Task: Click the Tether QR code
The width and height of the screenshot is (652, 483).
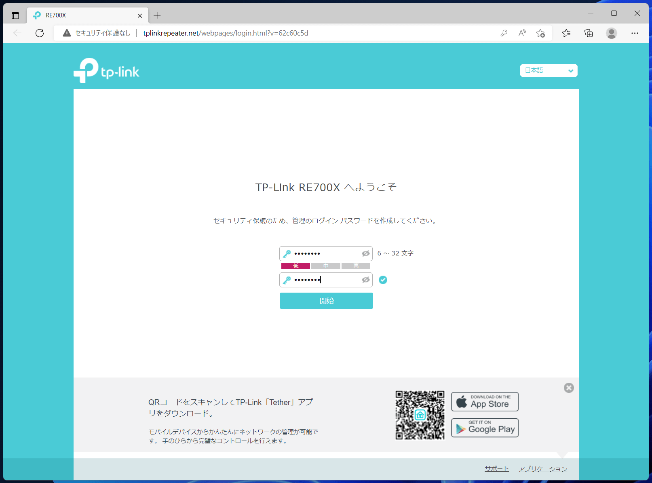Action: [420, 415]
